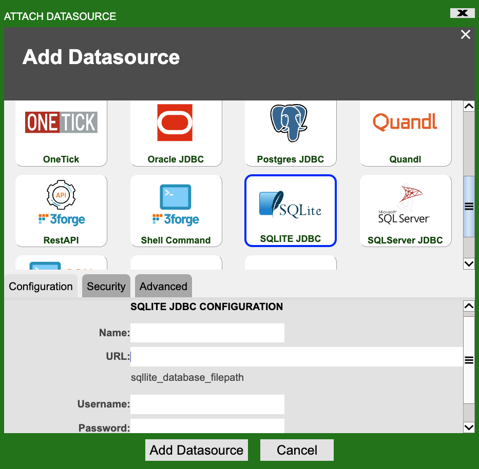Select the SQLITE JDBC datasource
The image size is (479, 469).
click(290, 211)
